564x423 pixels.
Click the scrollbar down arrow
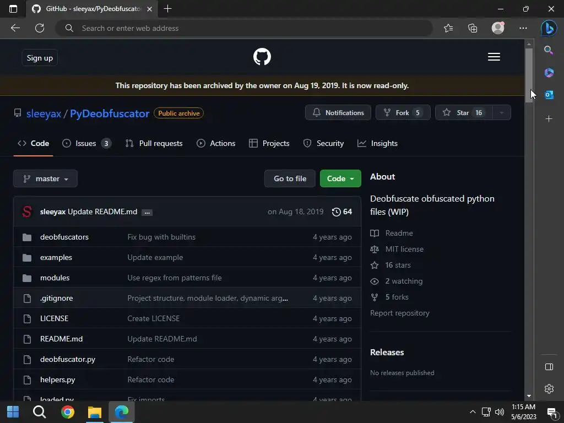[529, 396]
